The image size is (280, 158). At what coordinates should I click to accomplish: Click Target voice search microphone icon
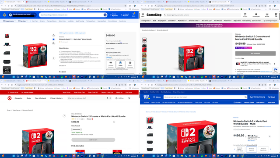coord(107,98)
